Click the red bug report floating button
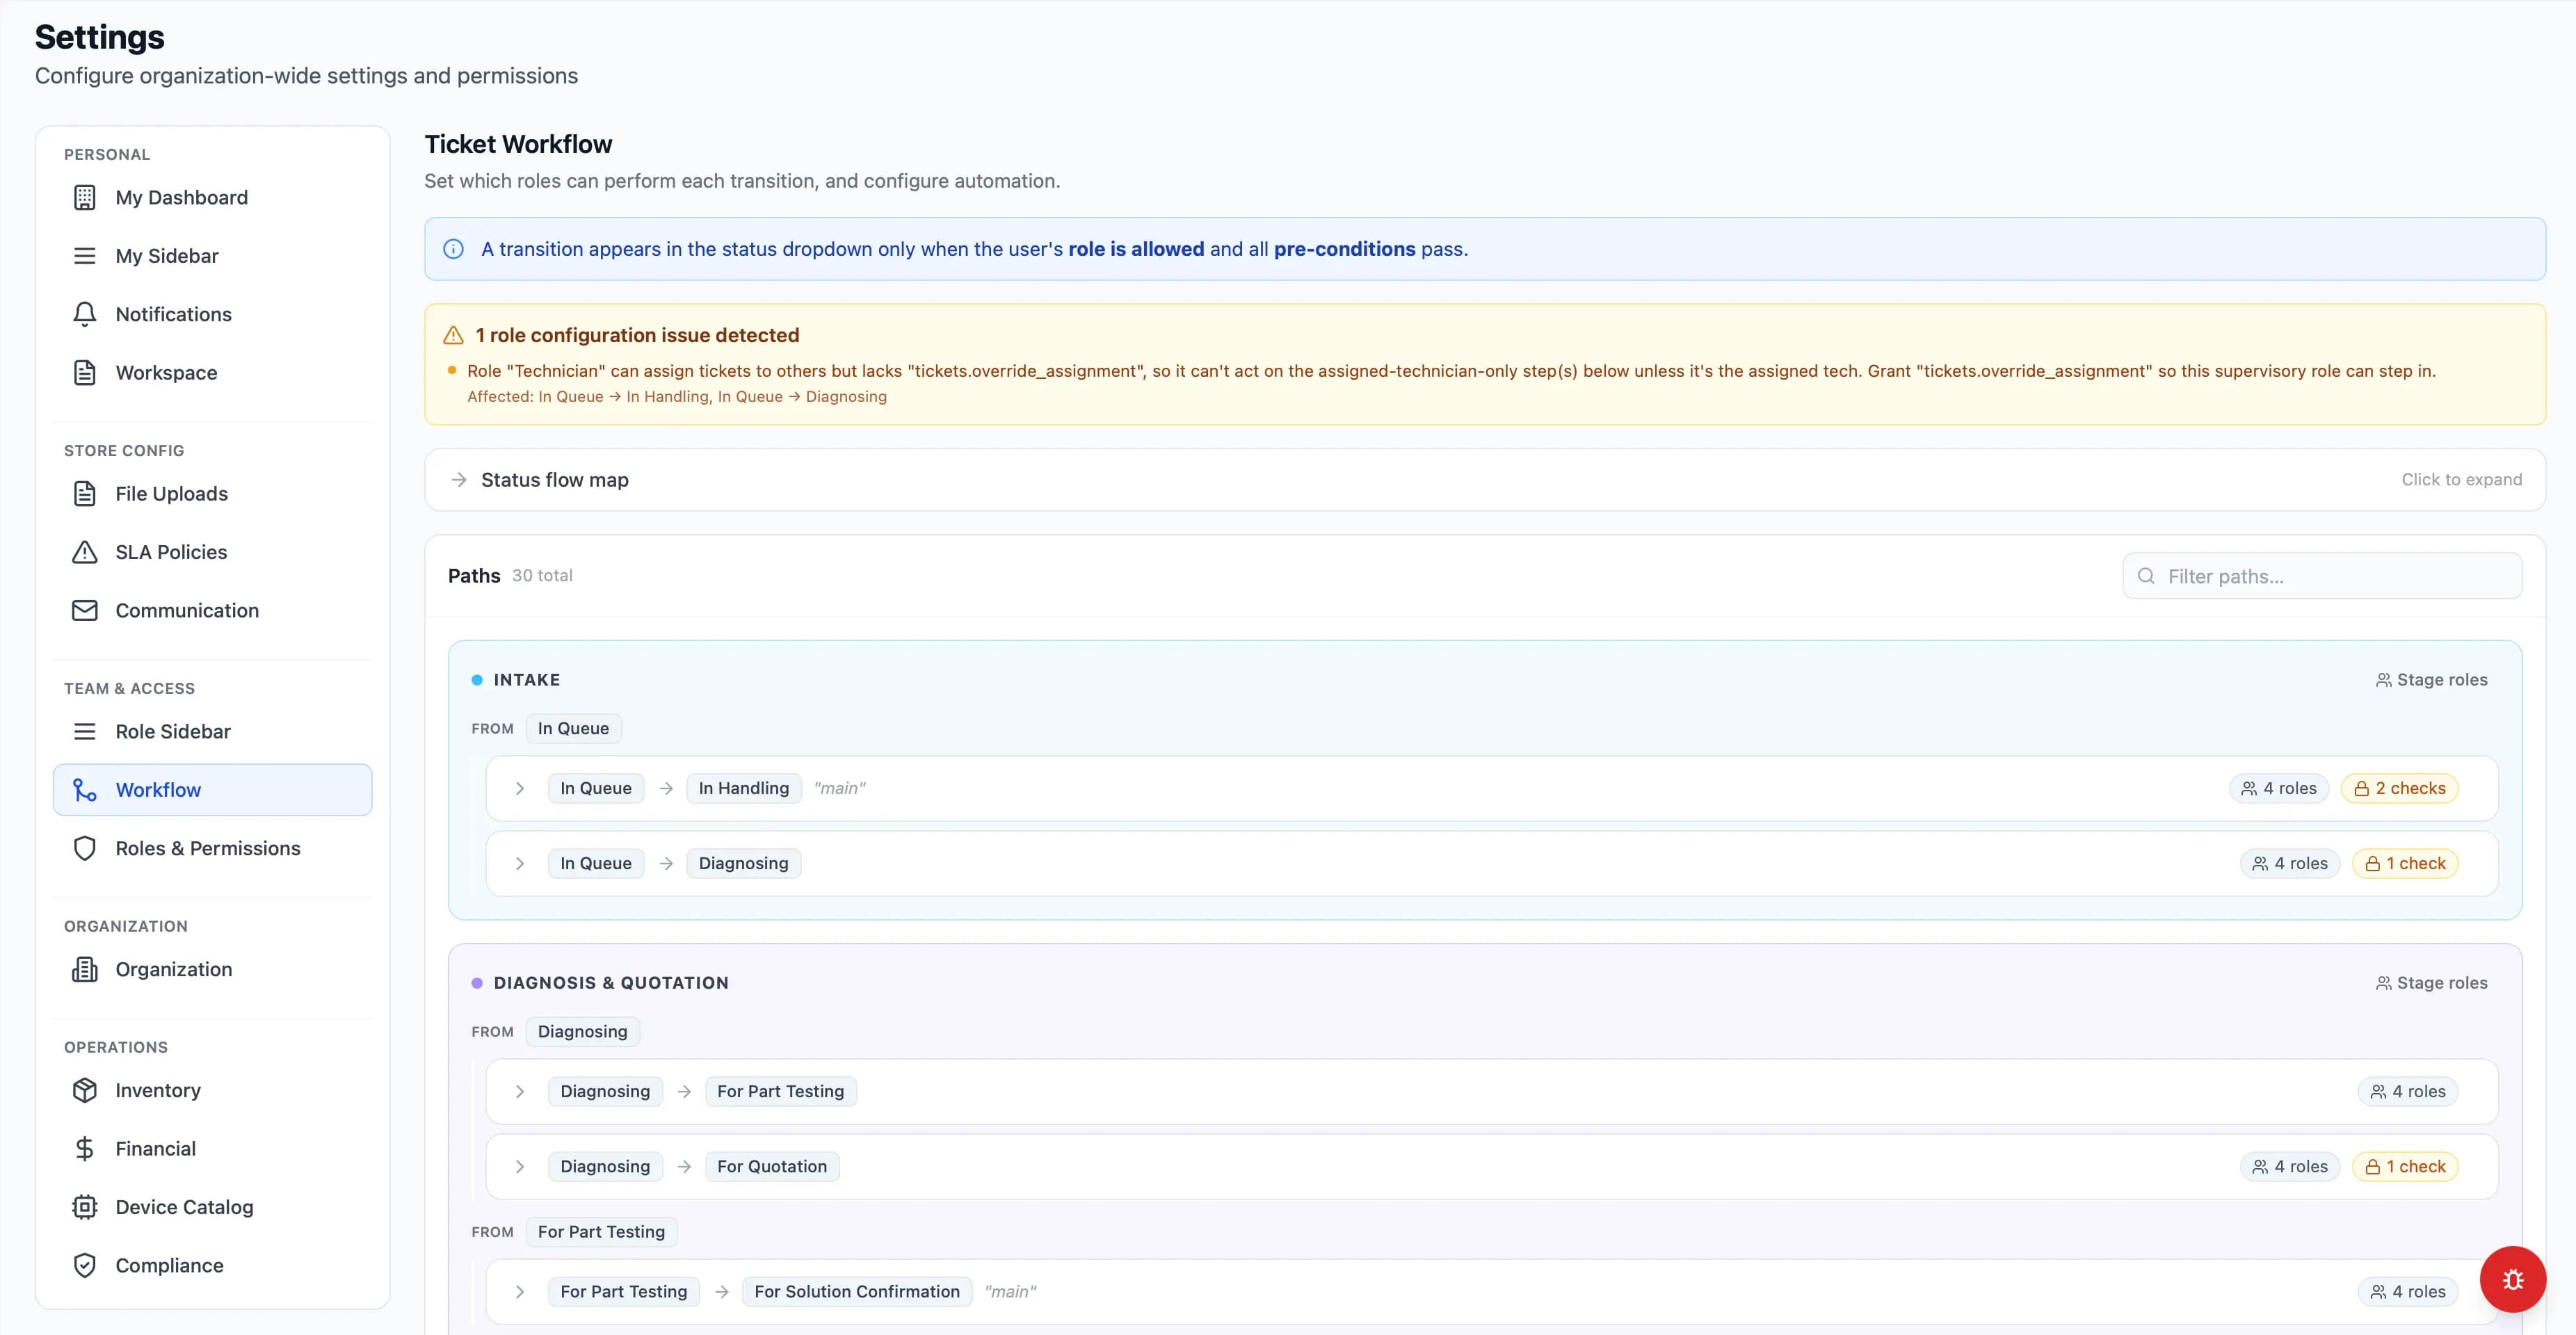 point(2512,1279)
